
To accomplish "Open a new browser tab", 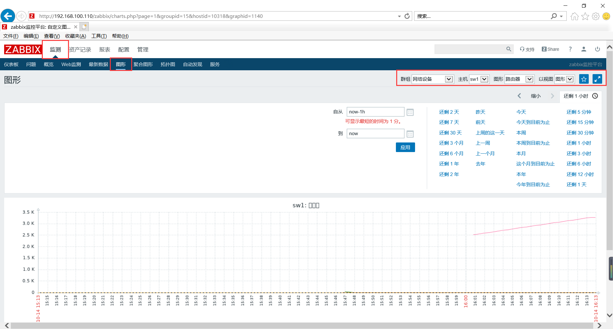I will coord(84,27).
